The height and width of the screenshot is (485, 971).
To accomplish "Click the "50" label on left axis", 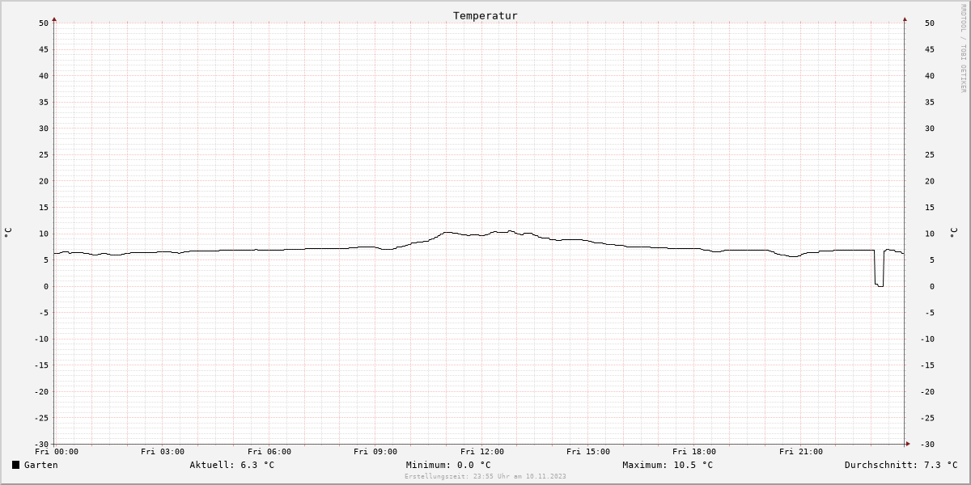I will click(44, 23).
